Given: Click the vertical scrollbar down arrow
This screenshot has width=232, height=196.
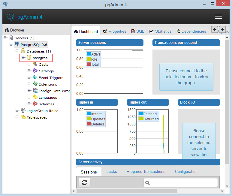Looking at the screenshot, I should click(x=227, y=186).
